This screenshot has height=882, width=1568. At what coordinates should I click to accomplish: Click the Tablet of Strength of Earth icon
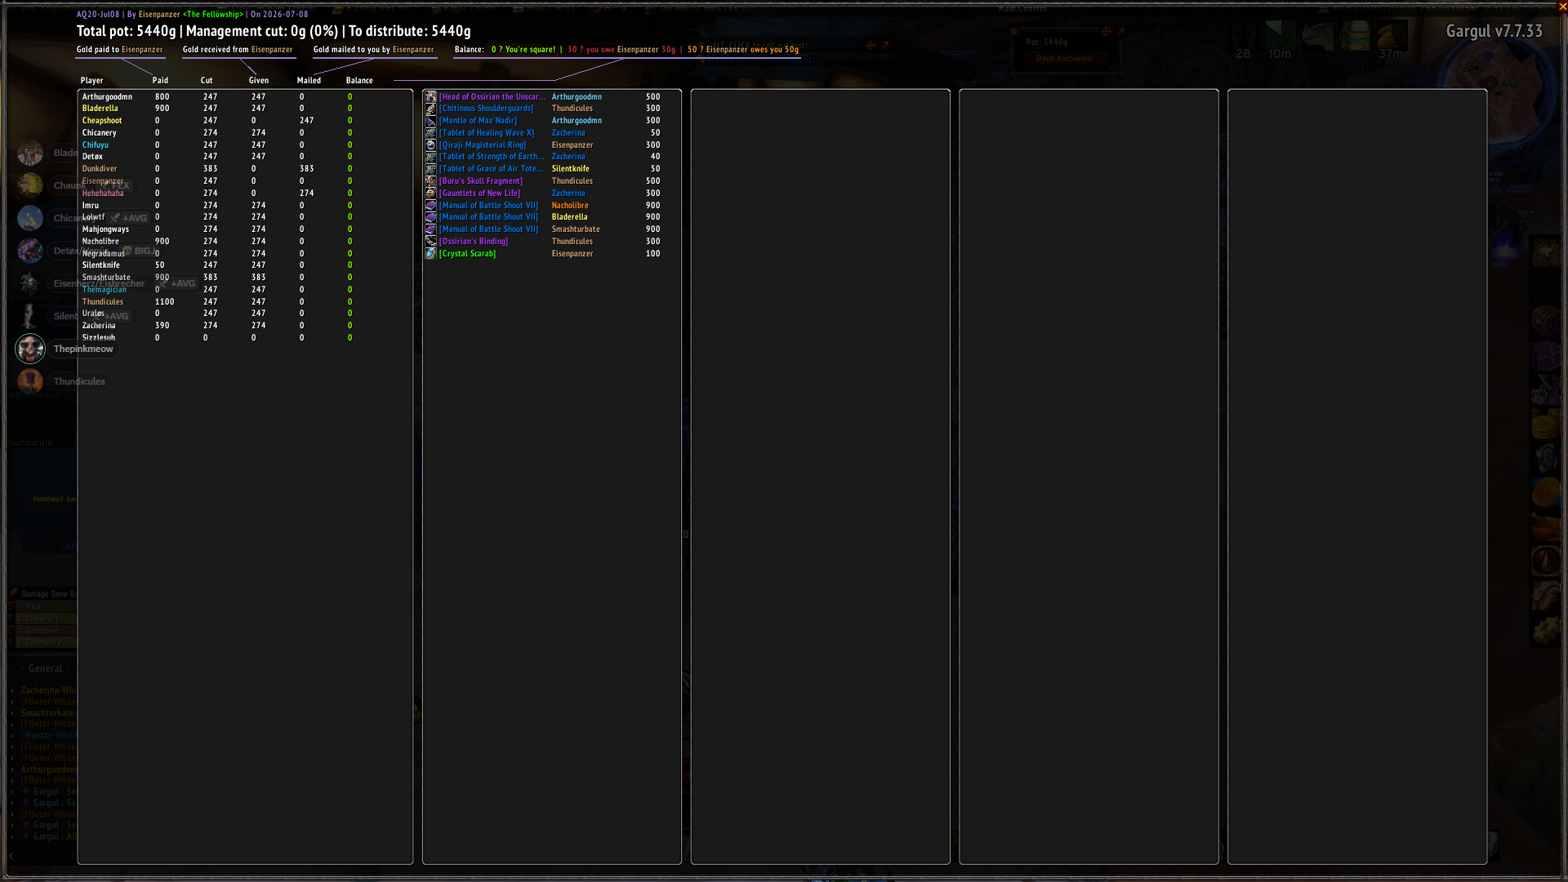[x=430, y=157]
